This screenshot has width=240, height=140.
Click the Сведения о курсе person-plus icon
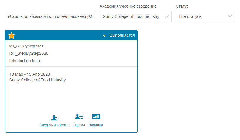(x=54, y=118)
